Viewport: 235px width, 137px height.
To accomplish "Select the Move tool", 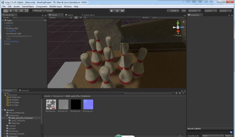I will [x=11, y=11].
